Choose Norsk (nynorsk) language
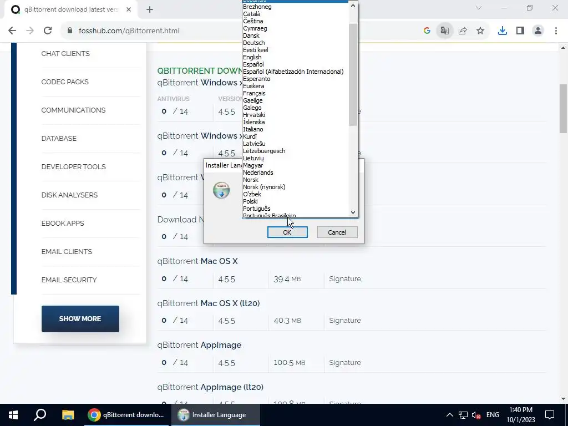 tap(264, 187)
